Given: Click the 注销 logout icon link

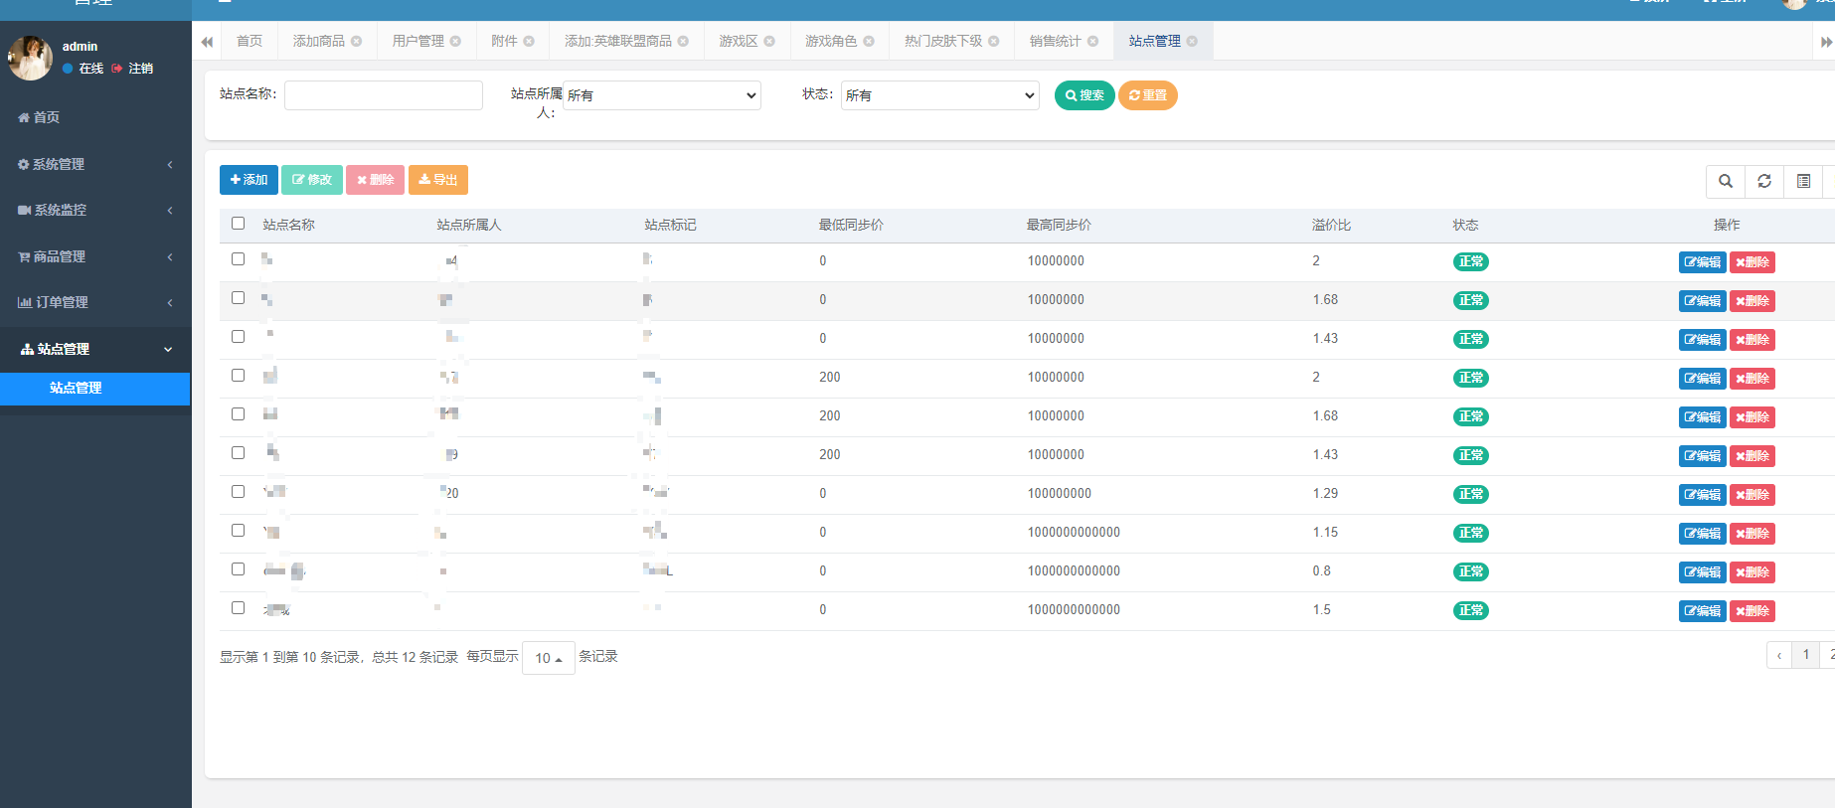Looking at the screenshot, I should pyautogui.click(x=133, y=69).
